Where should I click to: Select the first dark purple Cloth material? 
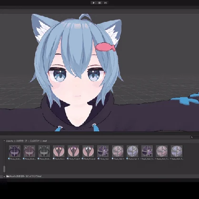(x=15, y=151)
